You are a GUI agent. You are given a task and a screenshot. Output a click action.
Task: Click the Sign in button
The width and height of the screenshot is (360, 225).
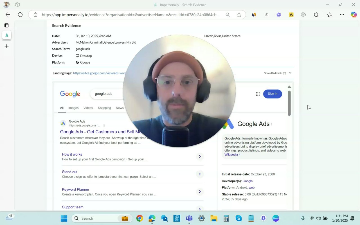(273, 94)
